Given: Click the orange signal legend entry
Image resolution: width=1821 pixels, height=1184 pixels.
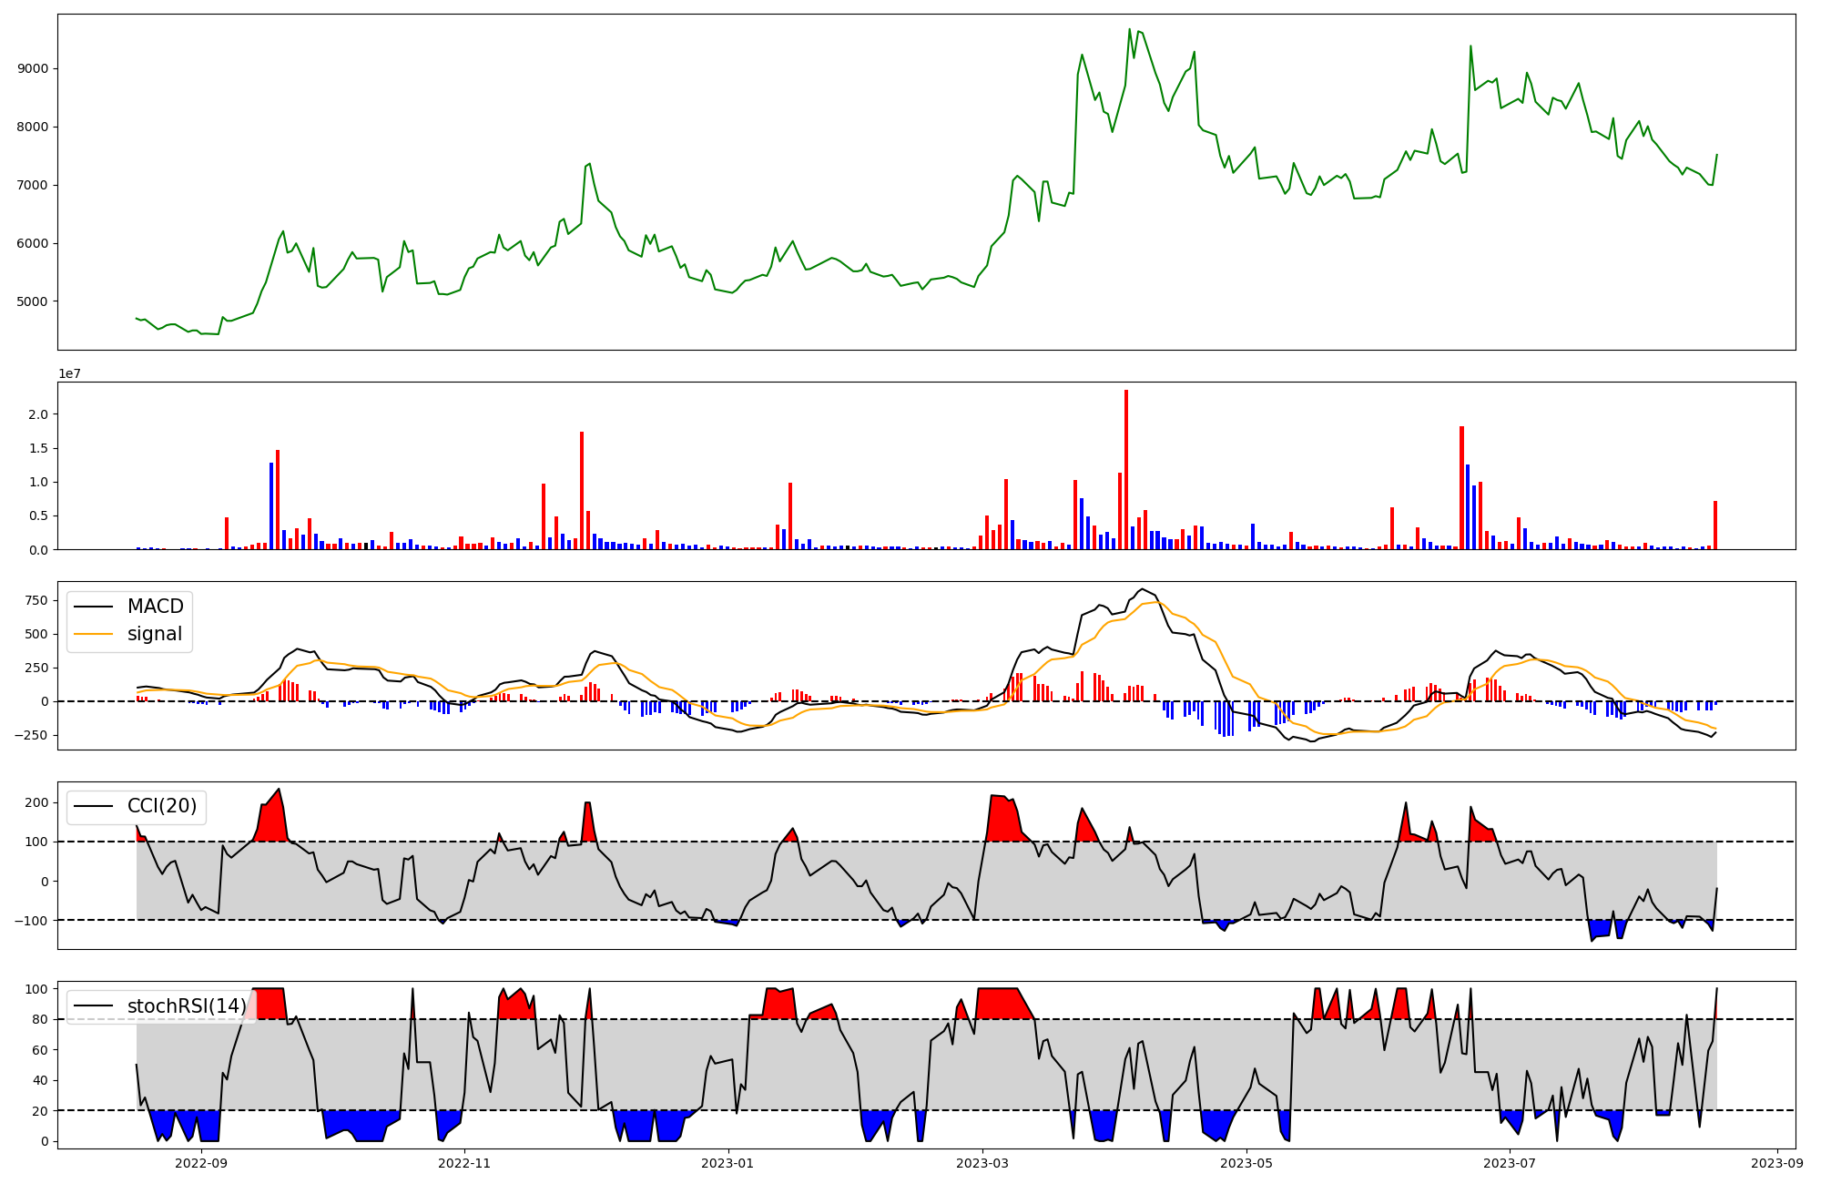Looking at the screenshot, I should pyautogui.click(x=154, y=634).
